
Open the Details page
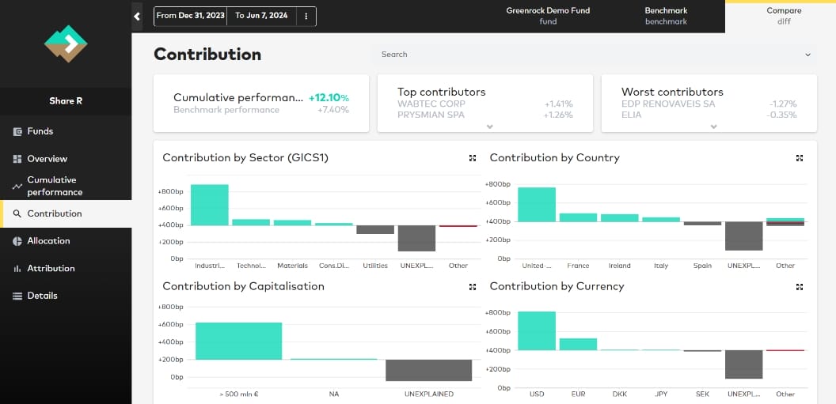(x=42, y=296)
